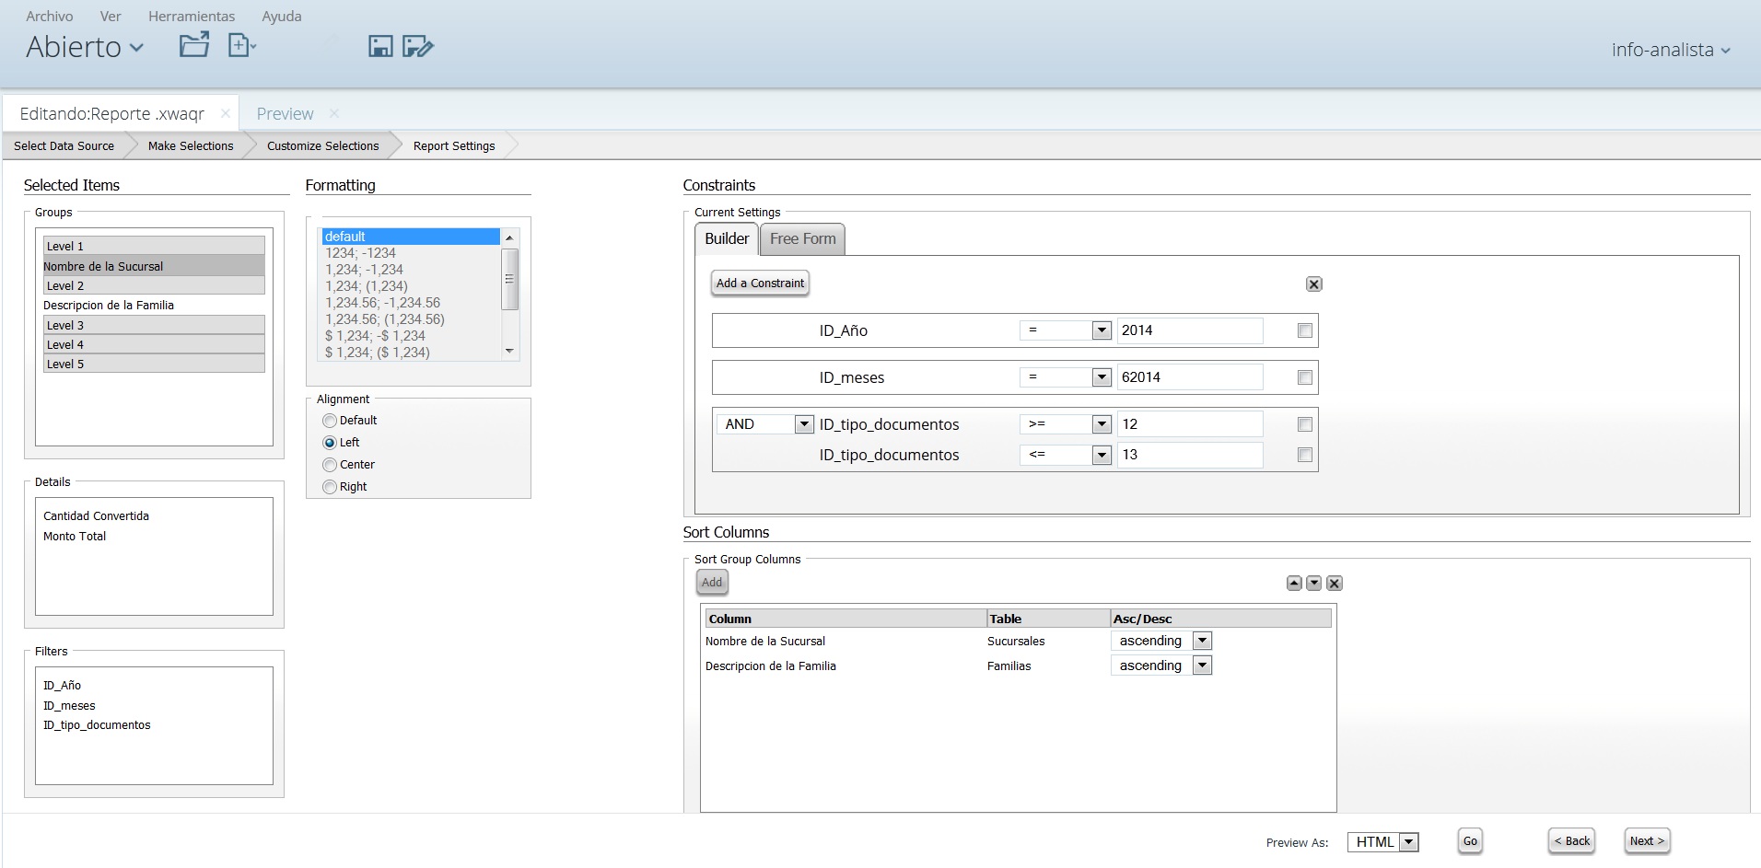Click the save-as icon with a pencil
The height and width of the screenshot is (868, 1761).
418,46
